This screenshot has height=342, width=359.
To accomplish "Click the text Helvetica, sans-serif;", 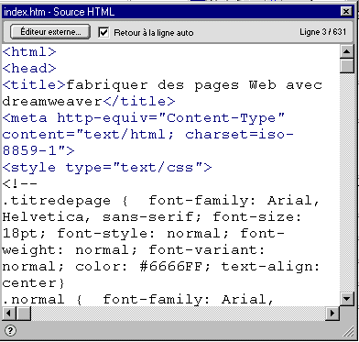I will (x=103, y=217).
